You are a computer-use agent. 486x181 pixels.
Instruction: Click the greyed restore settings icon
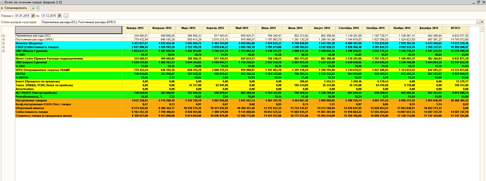pos(38,8)
